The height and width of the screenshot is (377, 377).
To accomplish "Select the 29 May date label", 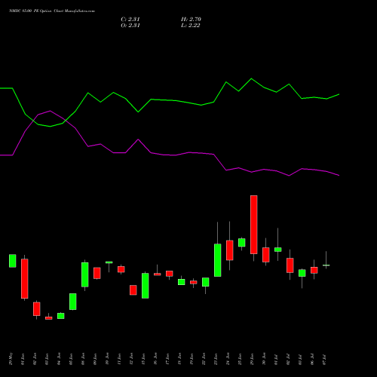I will point(11,359).
